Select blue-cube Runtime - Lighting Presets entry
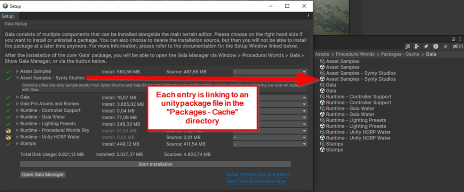This screenshot has height=192, width=464. (x=353, y=121)
